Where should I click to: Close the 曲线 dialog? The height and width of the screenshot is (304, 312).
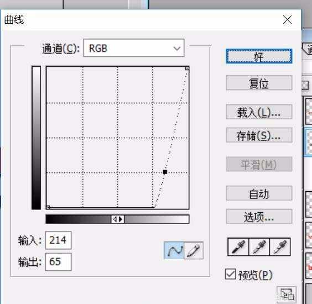pos(287,20)
